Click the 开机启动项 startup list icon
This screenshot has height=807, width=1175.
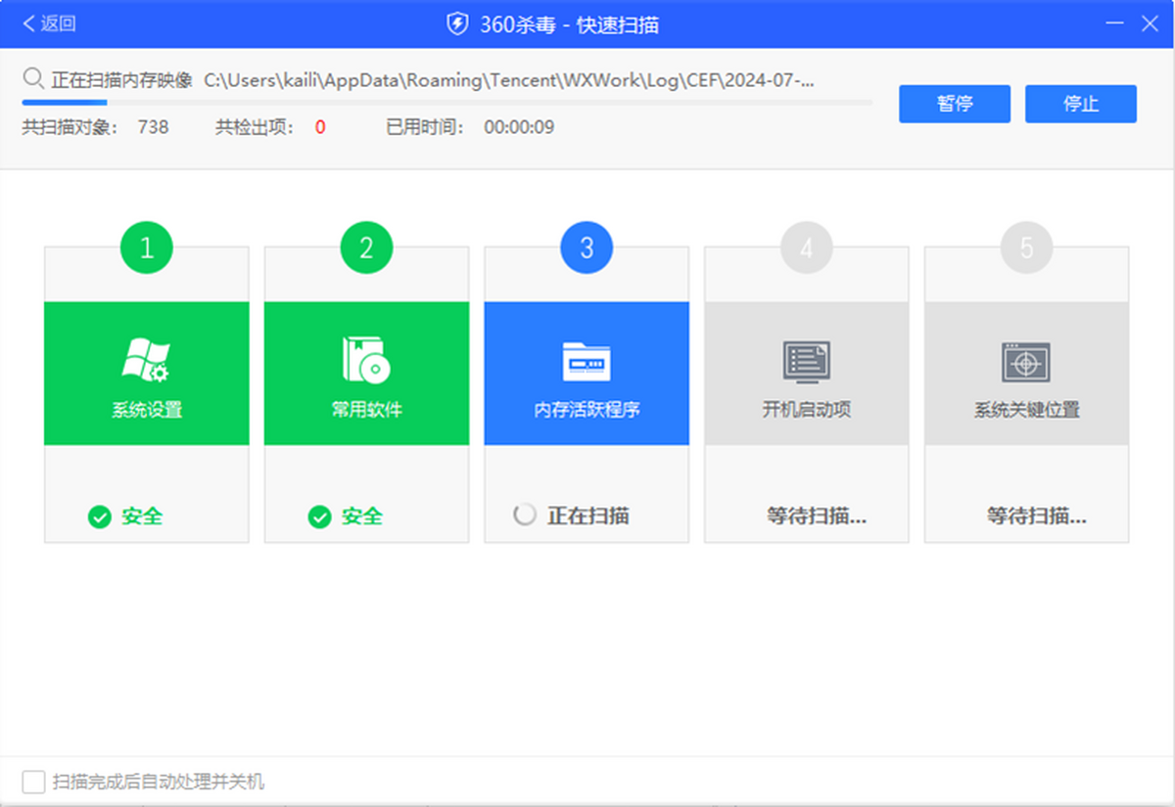coord(806,358)
